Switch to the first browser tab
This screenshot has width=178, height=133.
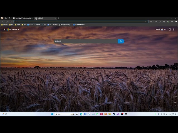pyautogui.click(x=23, y=18)
